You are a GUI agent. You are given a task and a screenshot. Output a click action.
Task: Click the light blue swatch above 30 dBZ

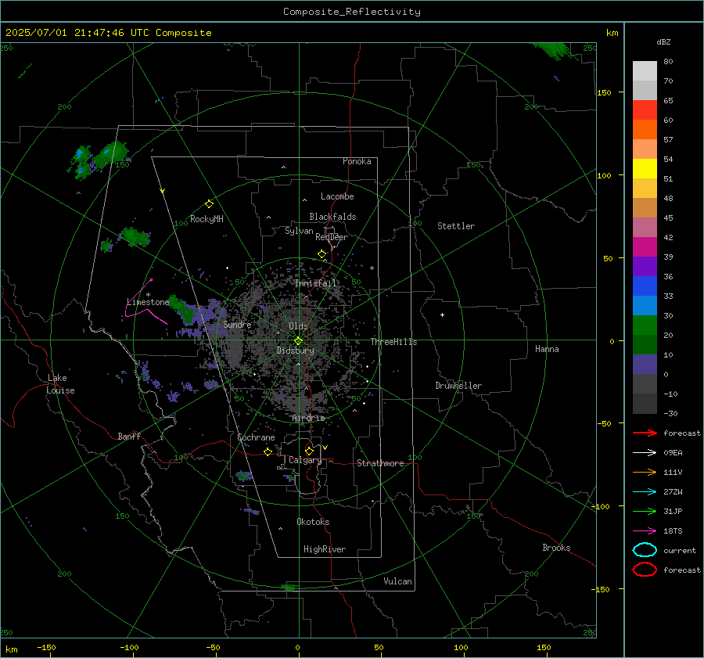coord(645,306)
